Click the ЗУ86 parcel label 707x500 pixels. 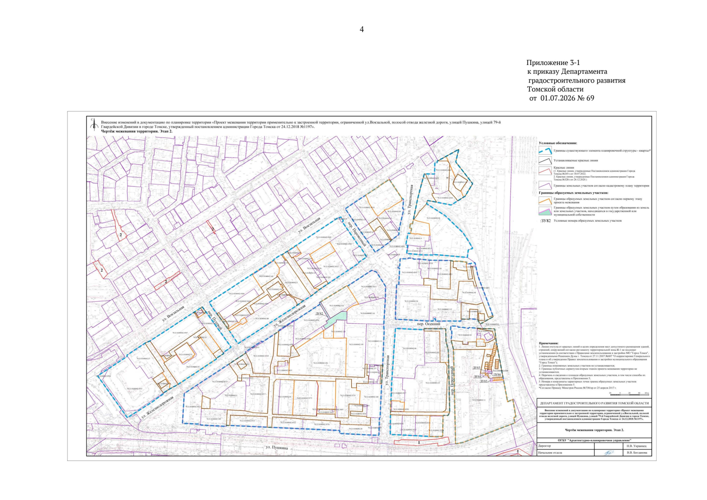pyautogui.click(x=497, y=375)
